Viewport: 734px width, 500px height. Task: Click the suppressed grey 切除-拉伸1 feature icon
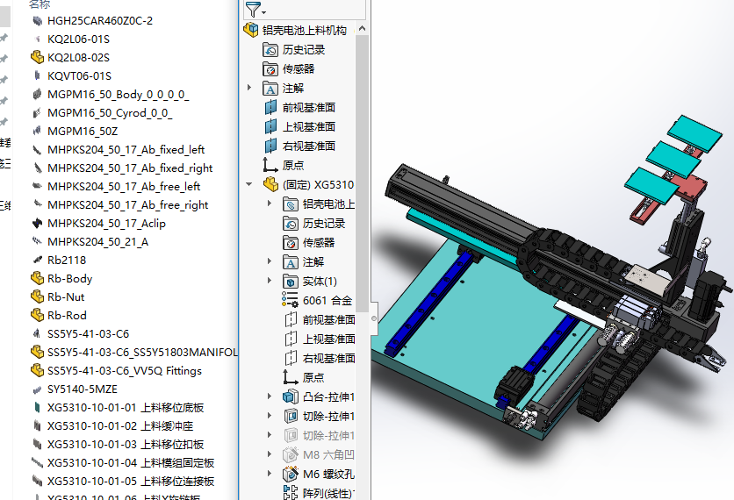(x=291, y=435)
